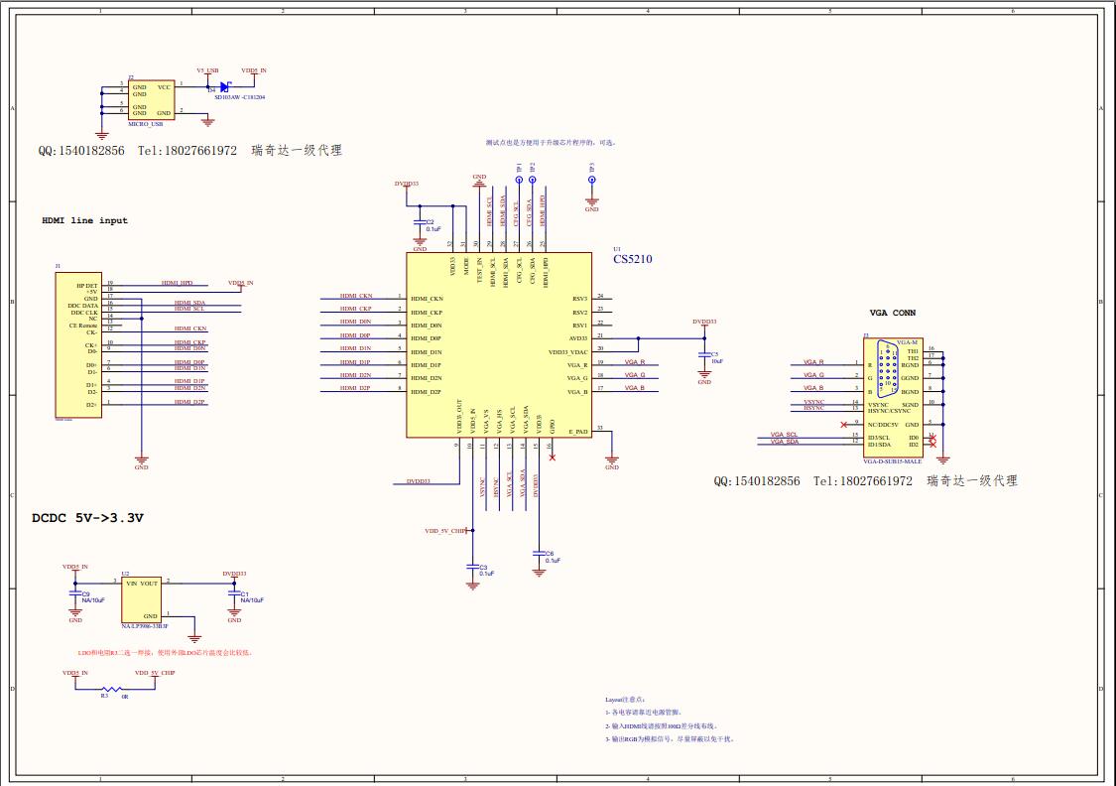Select test point TP3 symbol
1116x786 pixels.
pyautogui.click(x=593, y=182)
